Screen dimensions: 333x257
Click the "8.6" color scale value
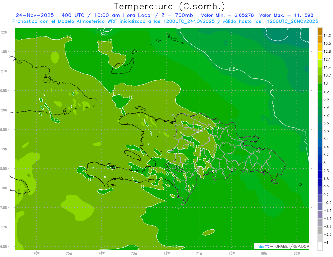pos(326,99)
